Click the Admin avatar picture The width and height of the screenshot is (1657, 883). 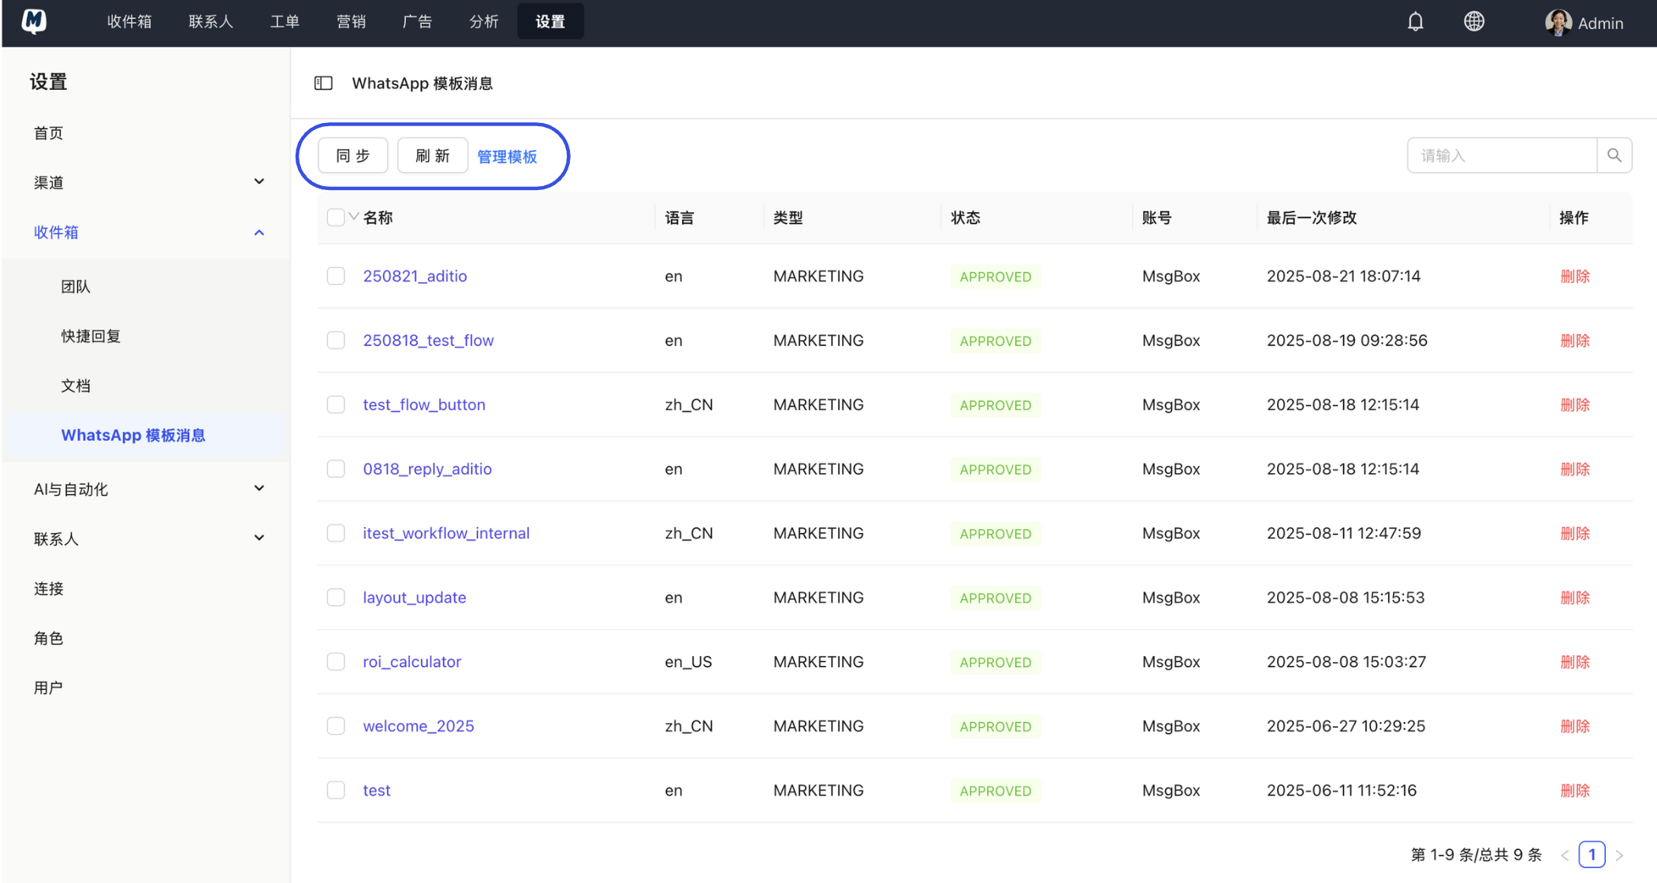pos(1558,22)
